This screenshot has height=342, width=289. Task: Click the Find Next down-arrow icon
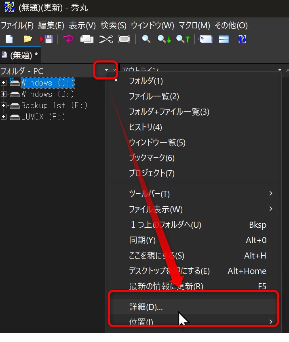click(x=165, y=39)
